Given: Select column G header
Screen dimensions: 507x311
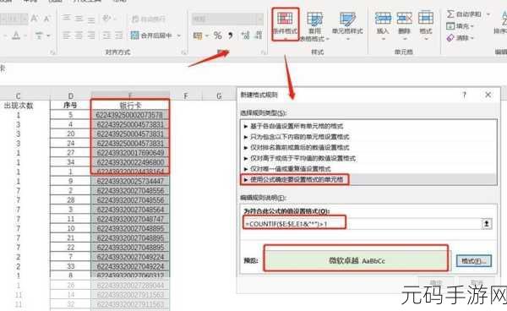Looking at the screenshot, I should coord(219,96).
